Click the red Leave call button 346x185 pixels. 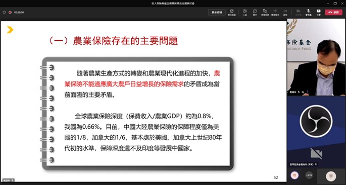click(333, 12)
